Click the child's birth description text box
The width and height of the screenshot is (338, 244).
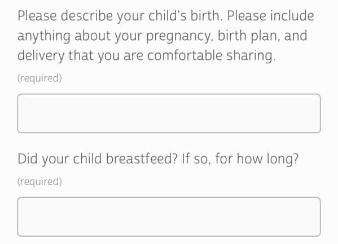(x=169, y=114)
